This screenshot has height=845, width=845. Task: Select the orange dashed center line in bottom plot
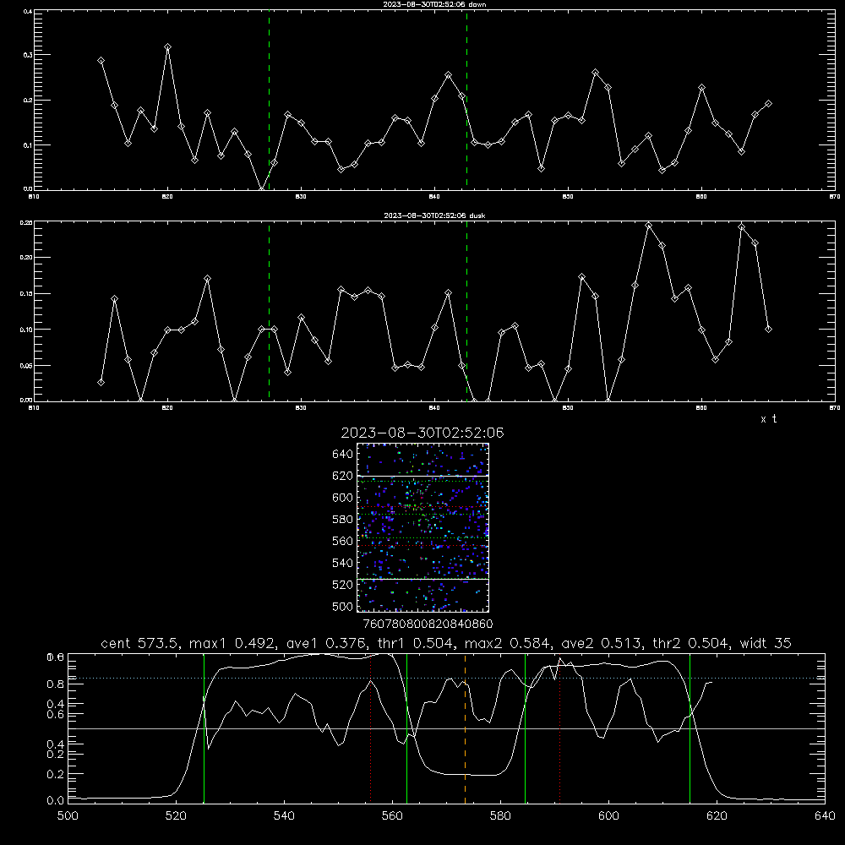(465, 728)
